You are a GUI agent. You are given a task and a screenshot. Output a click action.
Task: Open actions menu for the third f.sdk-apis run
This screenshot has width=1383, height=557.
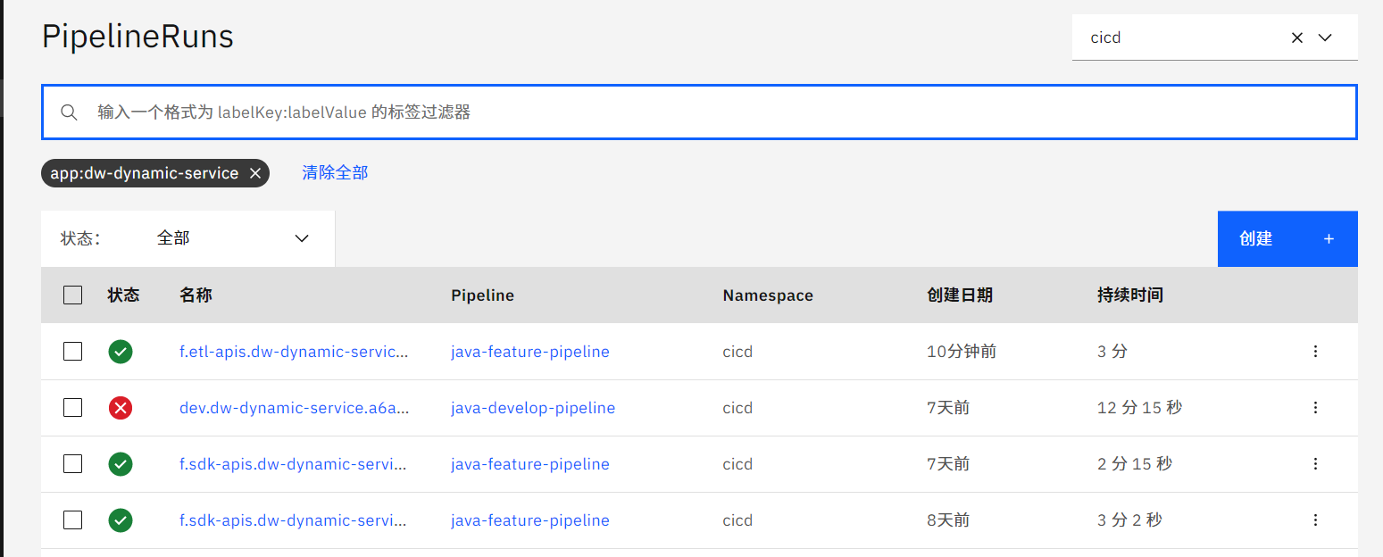click(1315, 463)
